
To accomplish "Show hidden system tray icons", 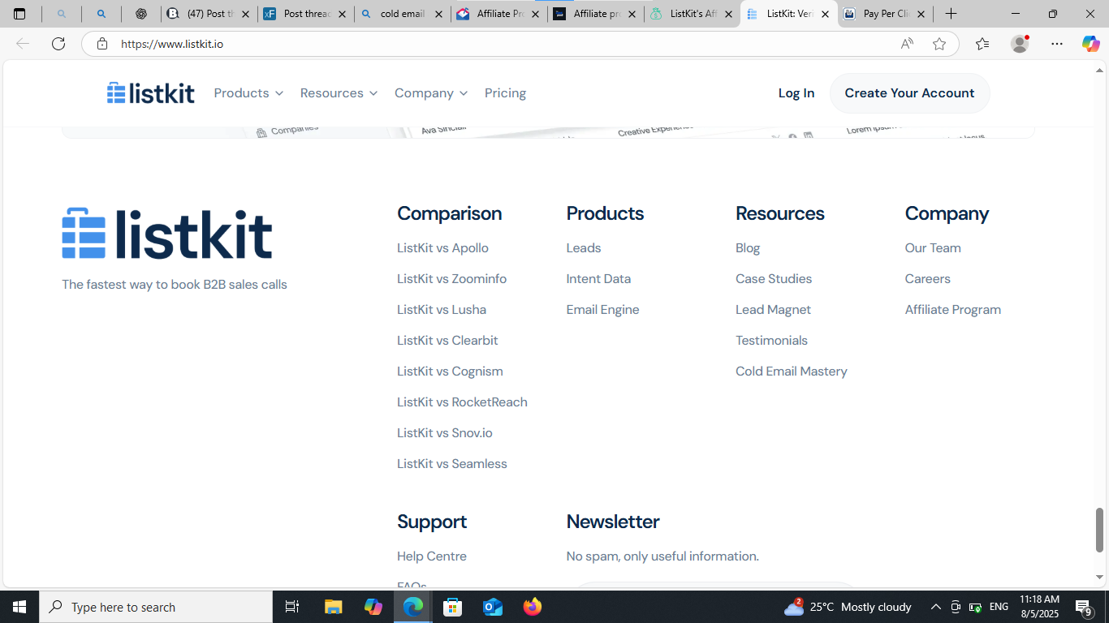I will [x=935, y=607].
